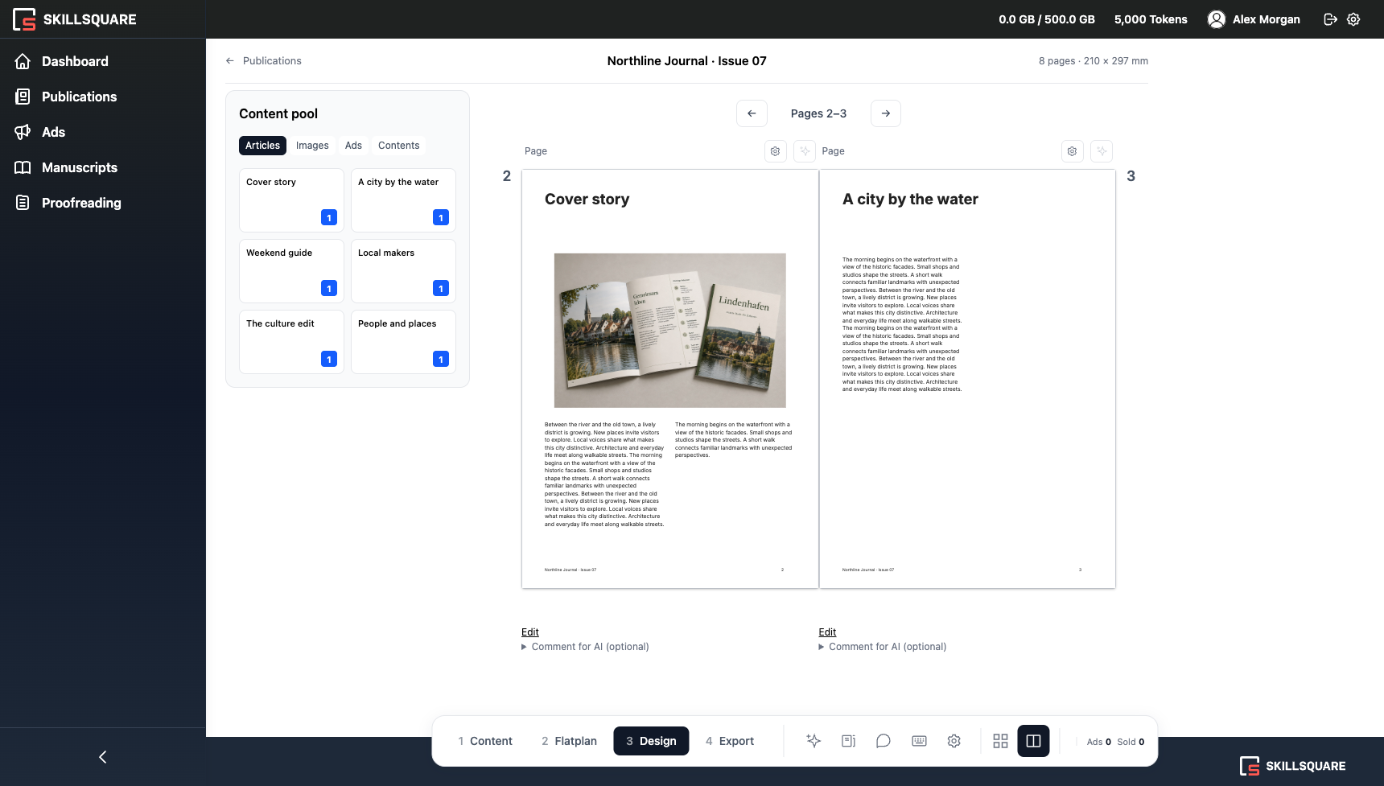Open the Dashboard from the sidebar
The height and width of the screenshot is (786, 1384).
tap(75, 61)
